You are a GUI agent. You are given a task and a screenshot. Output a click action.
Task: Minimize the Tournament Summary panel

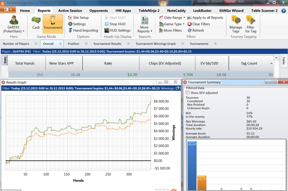point(268,82)
